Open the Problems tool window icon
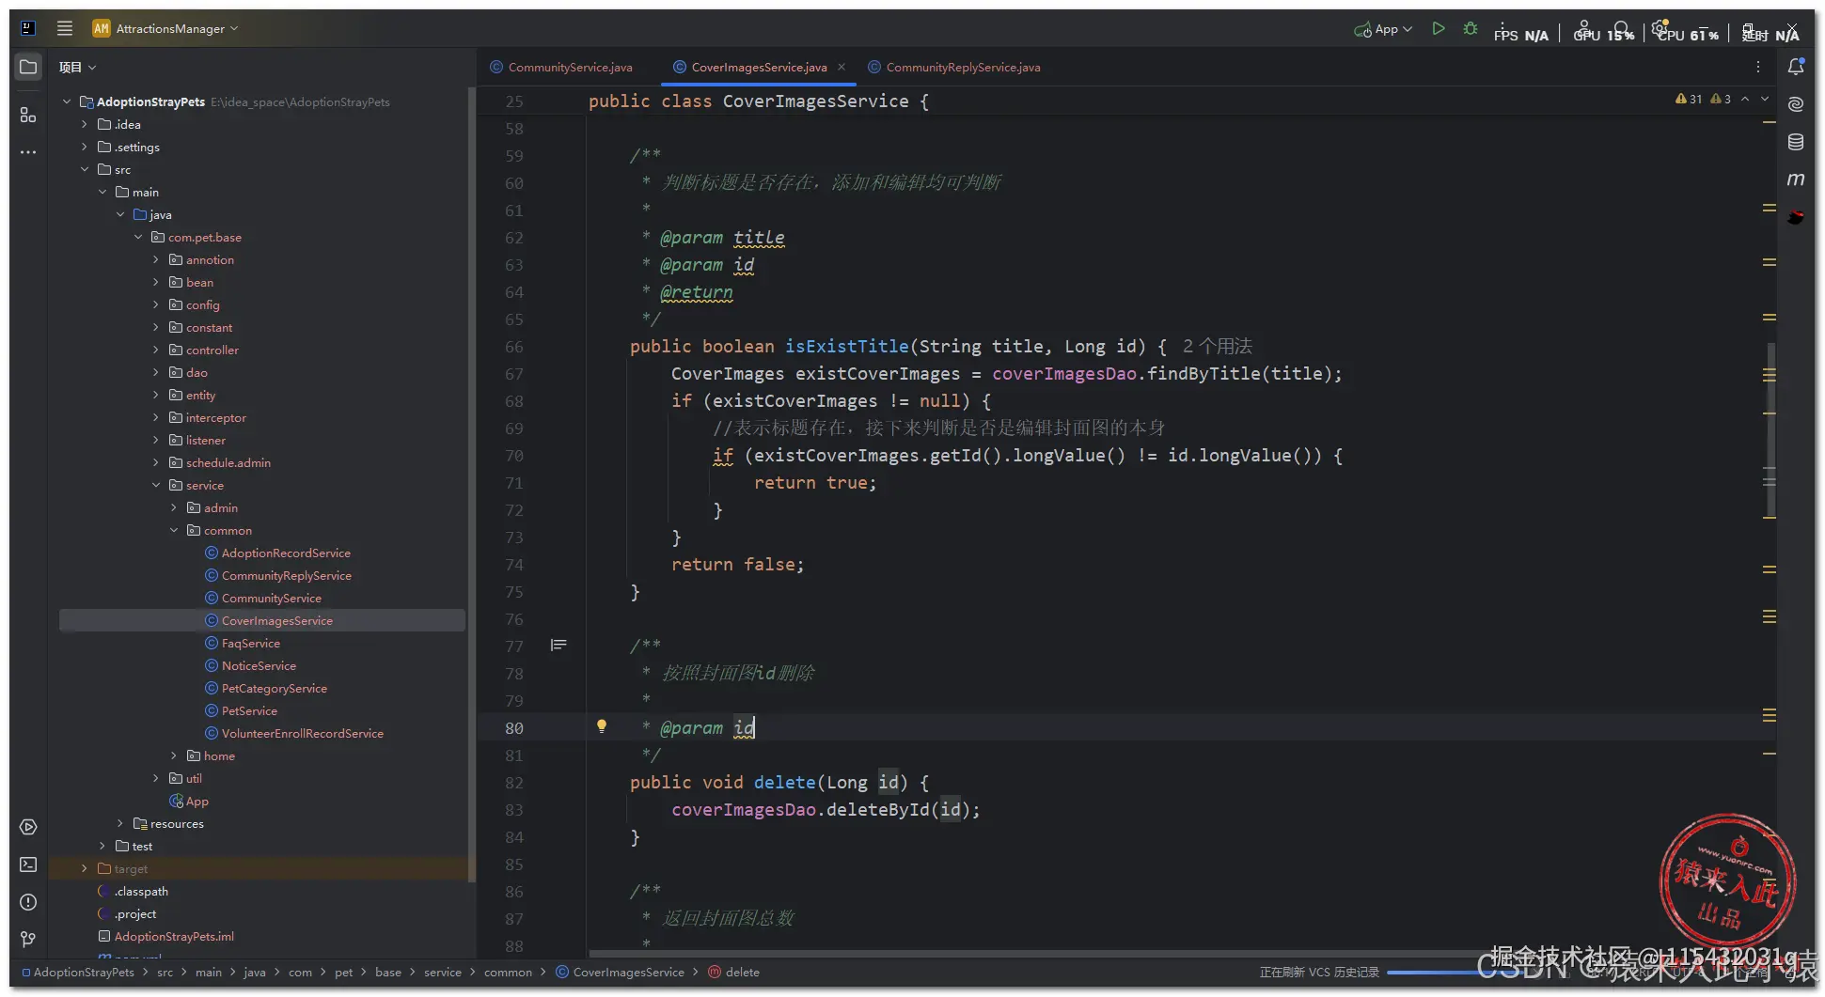The width and height of the screenshot is (1825, 997). pyautogui.click(x=28, y=902)
